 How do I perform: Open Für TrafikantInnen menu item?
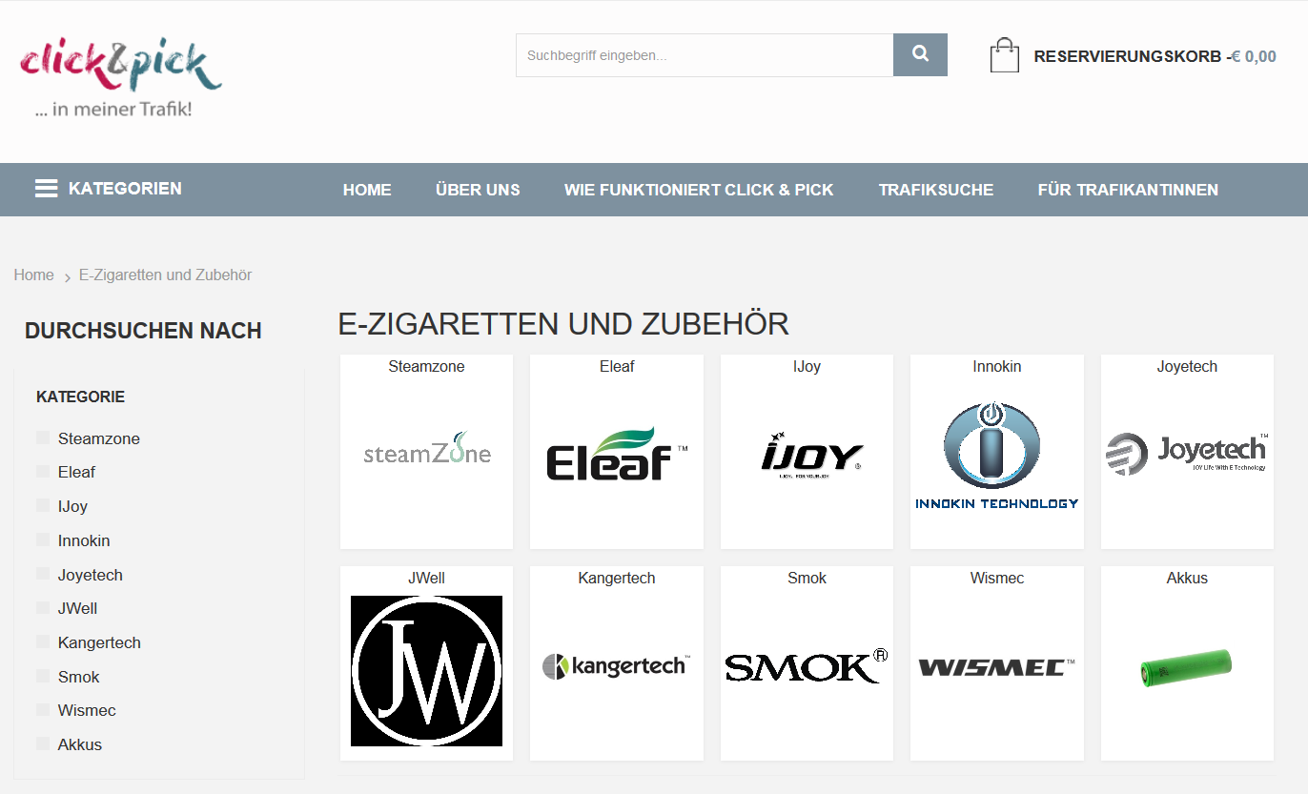pos(1128,190)
